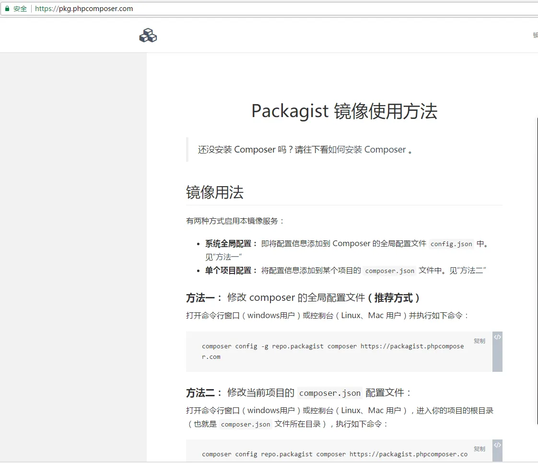Click the composer.json code in 文件所在目录 line
538x463 pixels.
[246, 425]
